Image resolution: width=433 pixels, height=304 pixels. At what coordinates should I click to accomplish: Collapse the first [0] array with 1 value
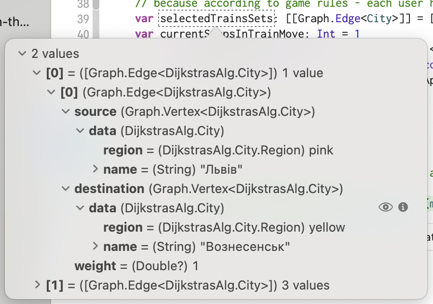point(37,73)
